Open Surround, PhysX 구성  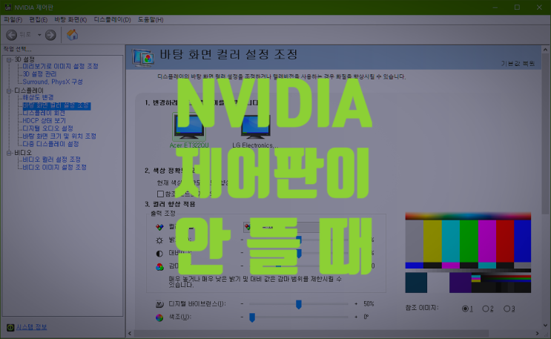point(53,82)
